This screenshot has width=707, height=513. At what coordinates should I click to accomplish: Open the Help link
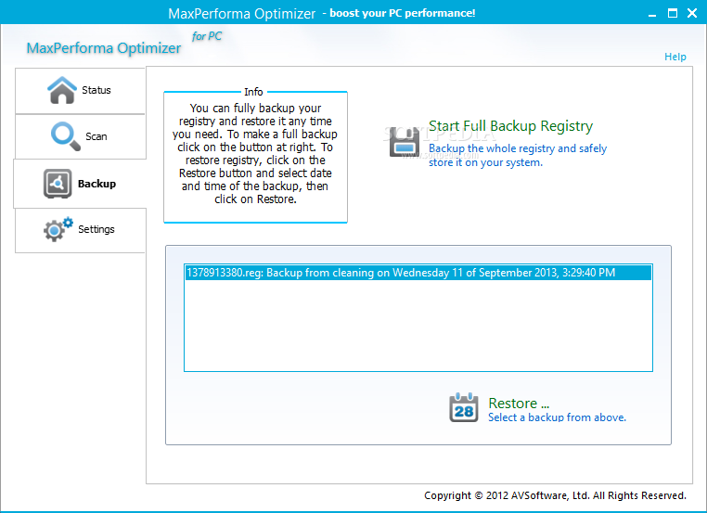coord(675,57)
